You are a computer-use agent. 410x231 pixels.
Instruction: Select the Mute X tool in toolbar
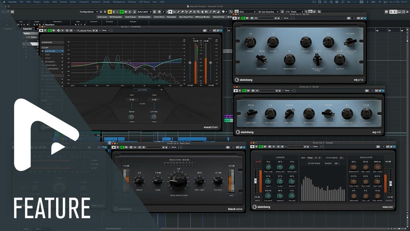click(194, 12)
